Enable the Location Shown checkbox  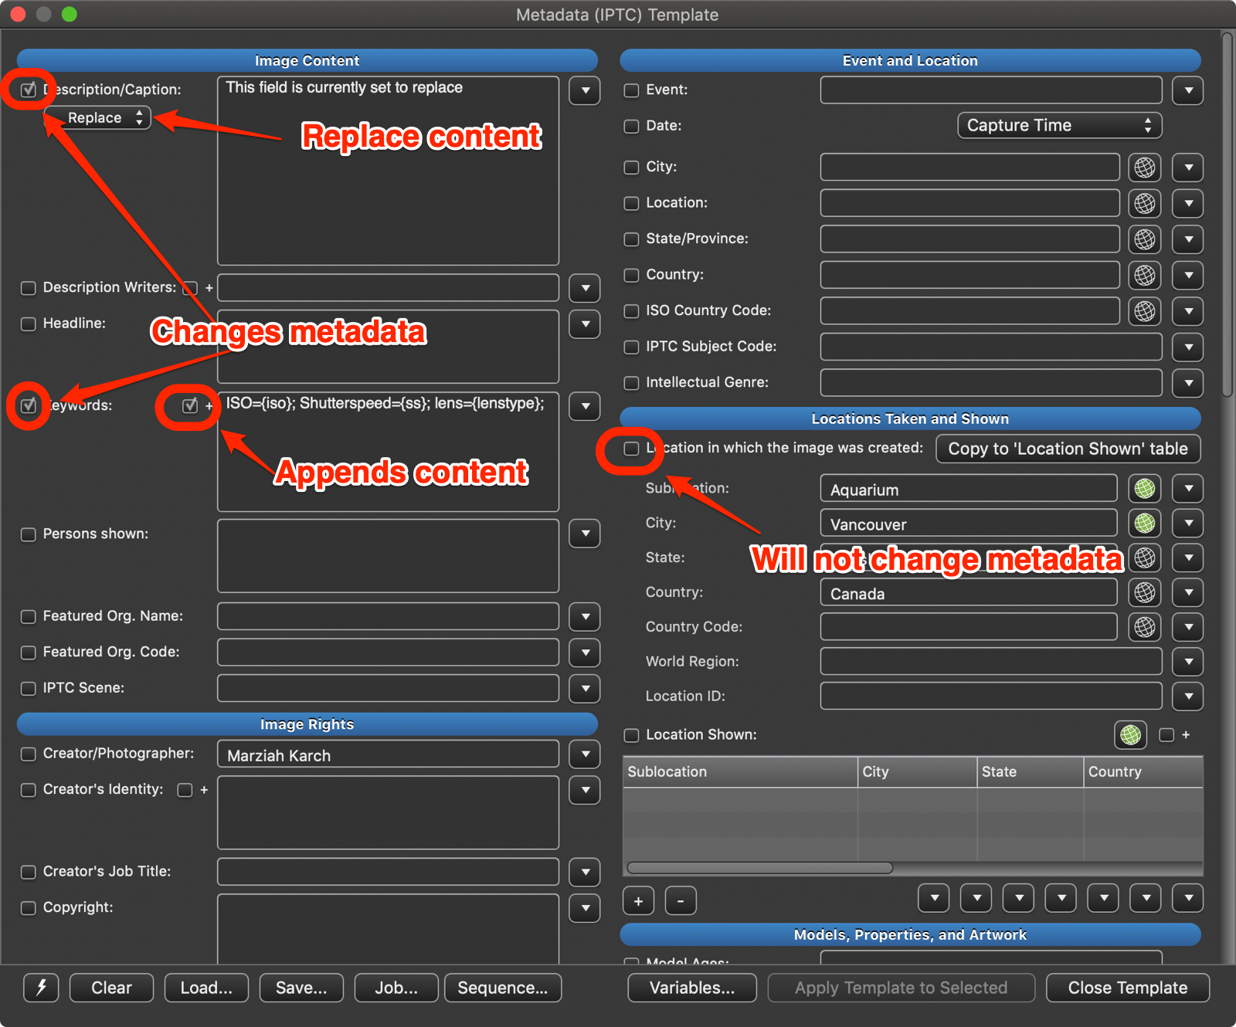coord(632,735)
